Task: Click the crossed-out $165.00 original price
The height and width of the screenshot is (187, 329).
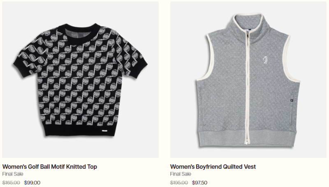Action: point(11,182)
